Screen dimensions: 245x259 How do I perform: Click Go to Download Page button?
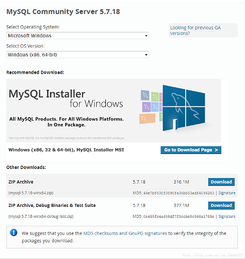click(x=190, y=150)
